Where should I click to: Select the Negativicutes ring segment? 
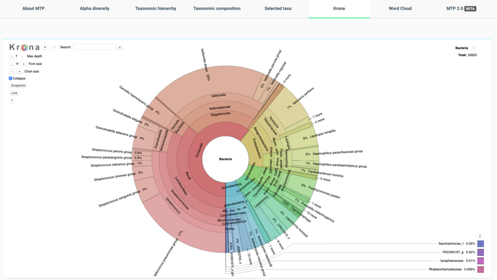221,114
